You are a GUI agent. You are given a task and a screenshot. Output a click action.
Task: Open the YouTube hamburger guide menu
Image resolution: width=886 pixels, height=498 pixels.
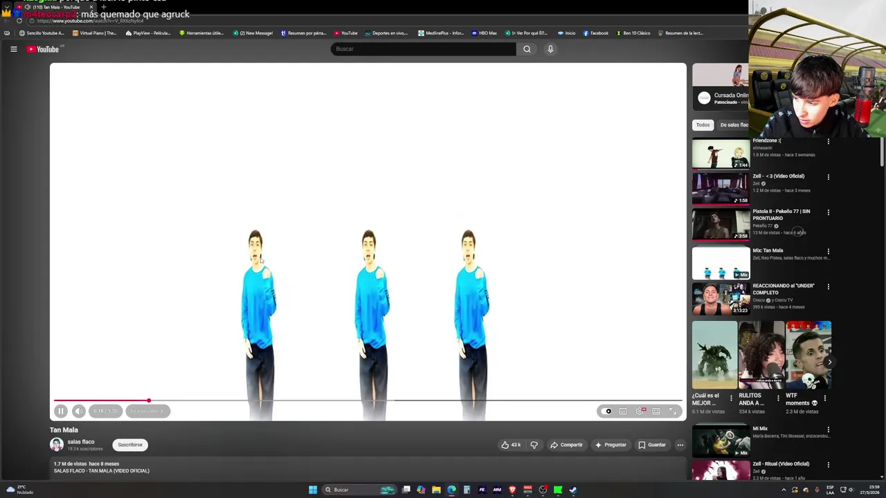pyautogui.click(x=13, y=49)
